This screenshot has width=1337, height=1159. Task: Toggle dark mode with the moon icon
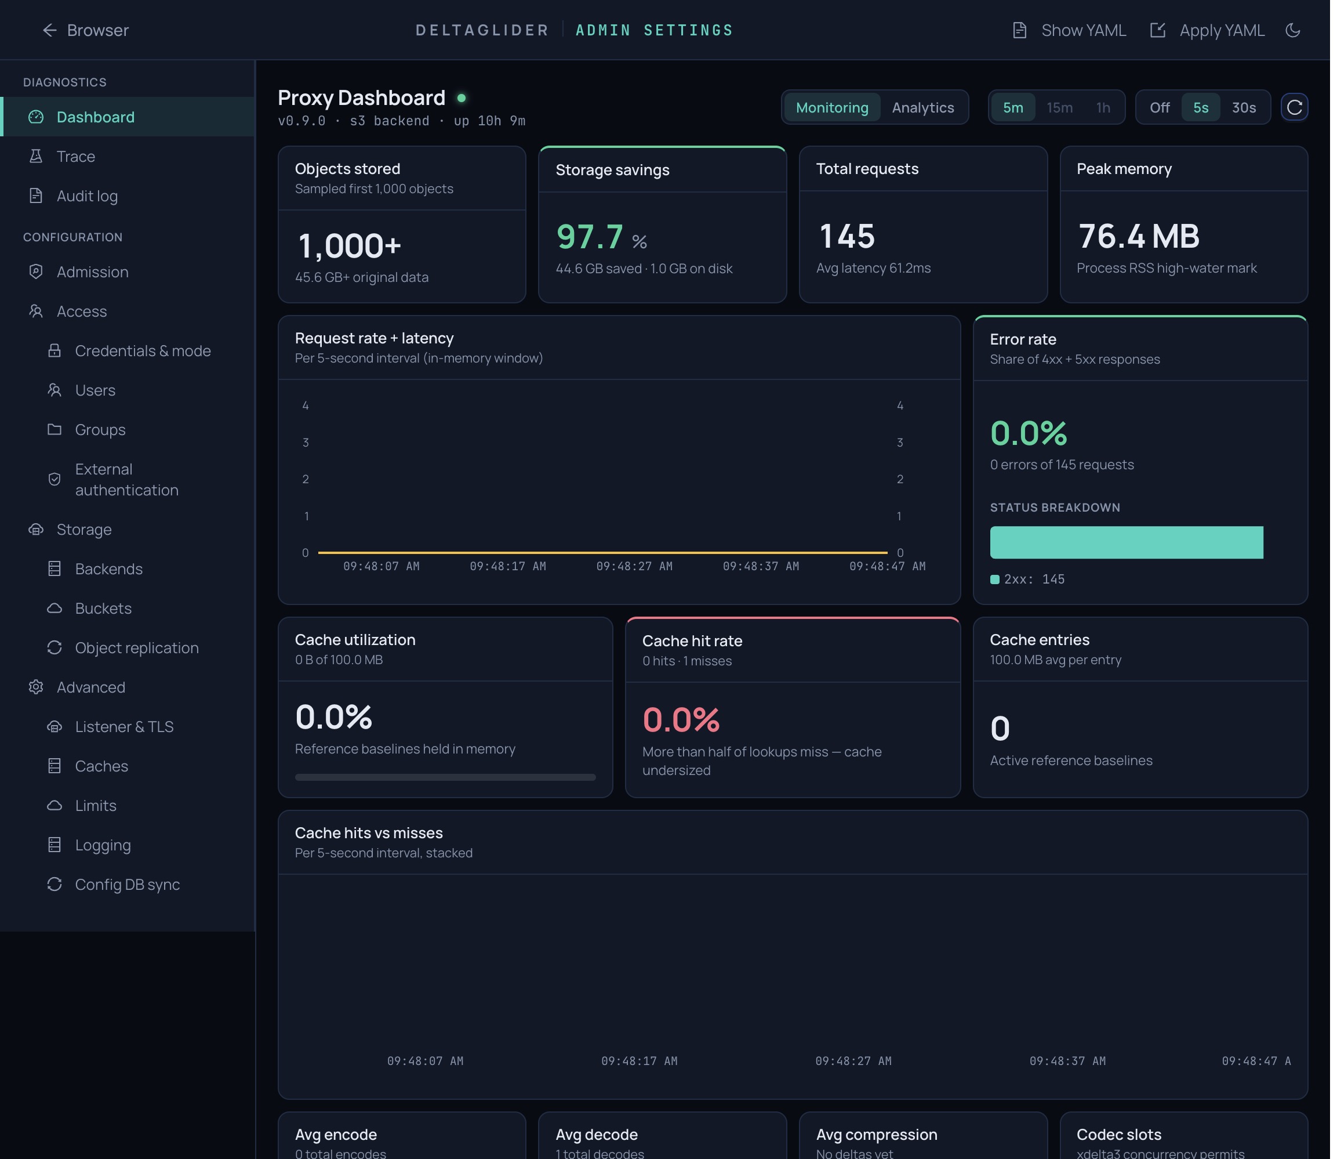click(1293, 30)
